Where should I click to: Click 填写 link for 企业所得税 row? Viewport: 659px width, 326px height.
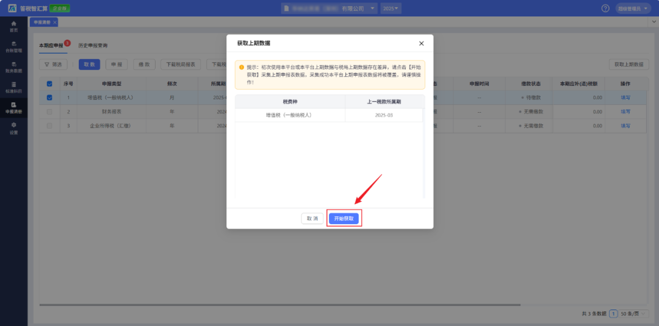point(625,126)
